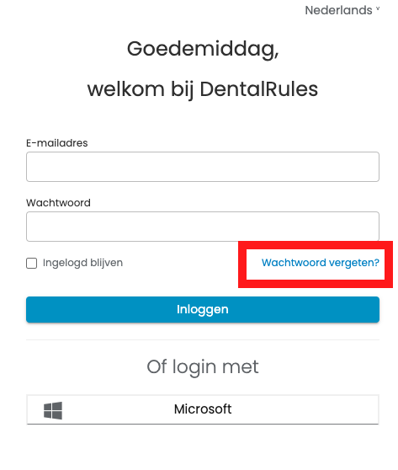Viewport: 398px width, 470px height.
Task: Click the word Inloggen on the button
Action: point(203,310)
